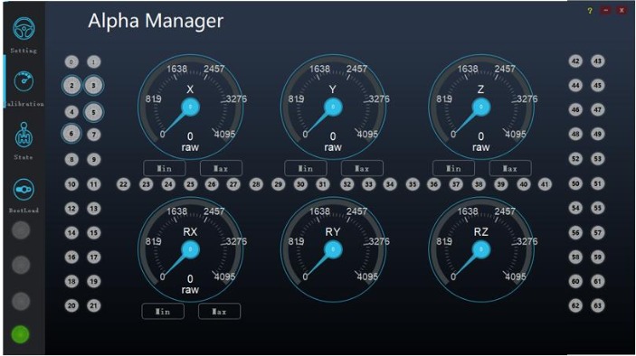This screenshot has width=636, height=356.
Task: Click button indicator 19
Action: (94, 281)
